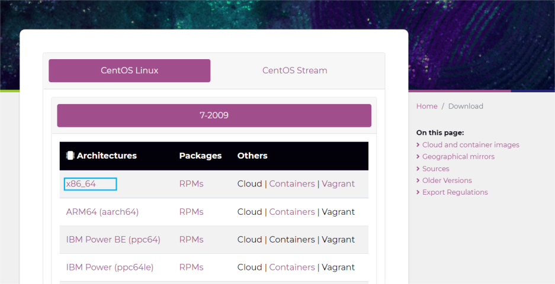This screenshot has width=555, height=284.
Task: Open RPMs in the ARM64 (aarch64) row
Action: tap(191, 212)
